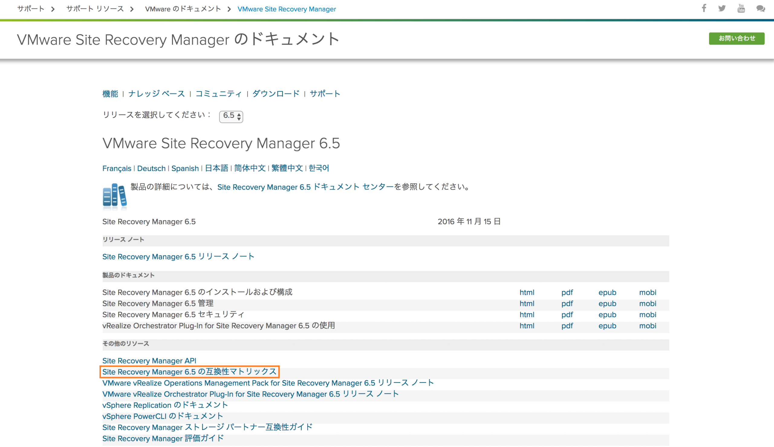Open the ナレッジ ベース navigation link
774x447 pixels.
156,94
